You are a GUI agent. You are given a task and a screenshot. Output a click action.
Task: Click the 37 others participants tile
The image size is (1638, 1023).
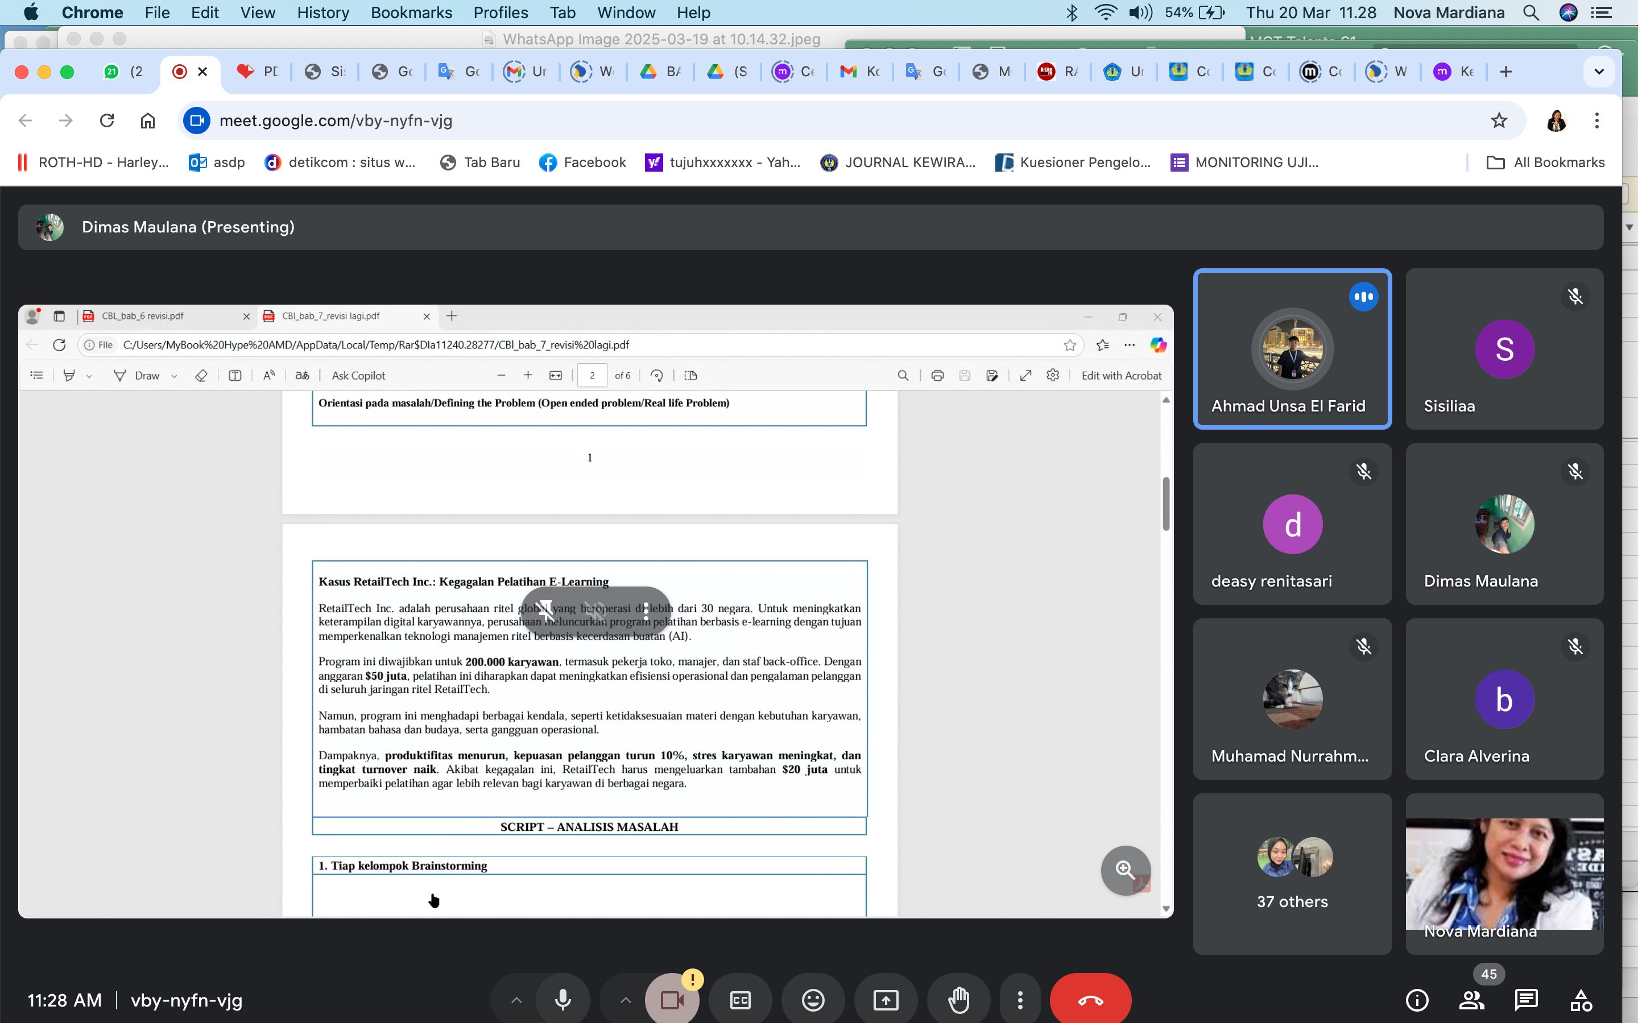tap(1292, 874)
